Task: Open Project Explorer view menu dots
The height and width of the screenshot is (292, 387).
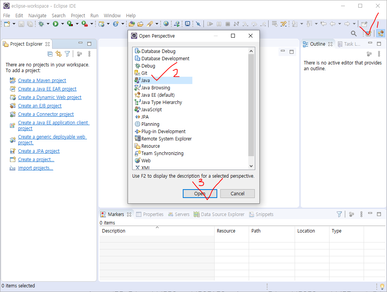Action: click(x=89, y=54)
